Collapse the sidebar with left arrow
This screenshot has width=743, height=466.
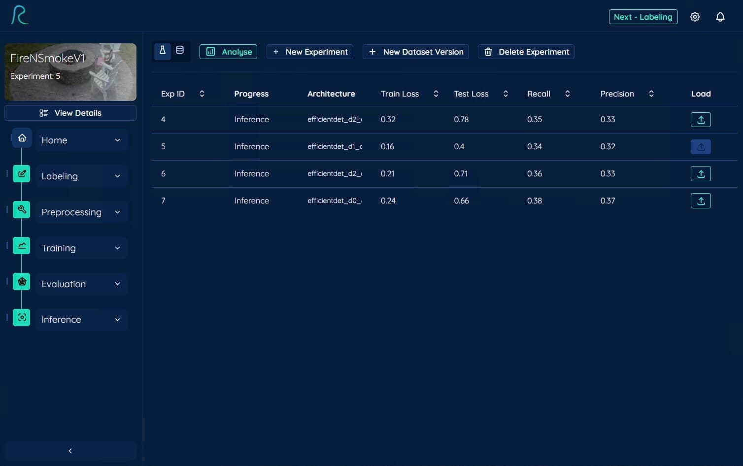point(70,451)
